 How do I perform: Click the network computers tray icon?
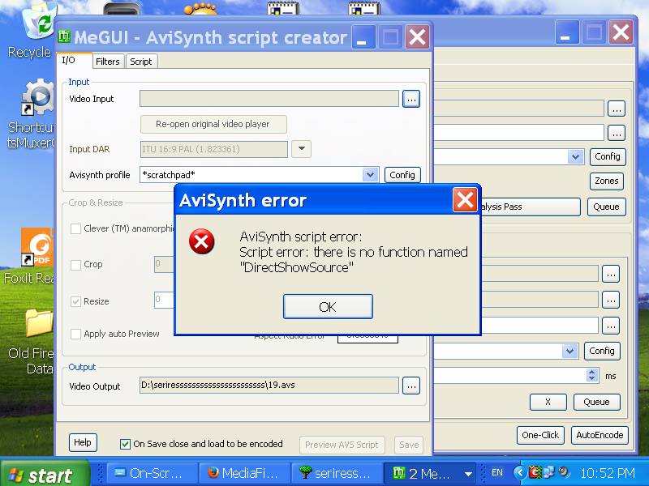549,472
